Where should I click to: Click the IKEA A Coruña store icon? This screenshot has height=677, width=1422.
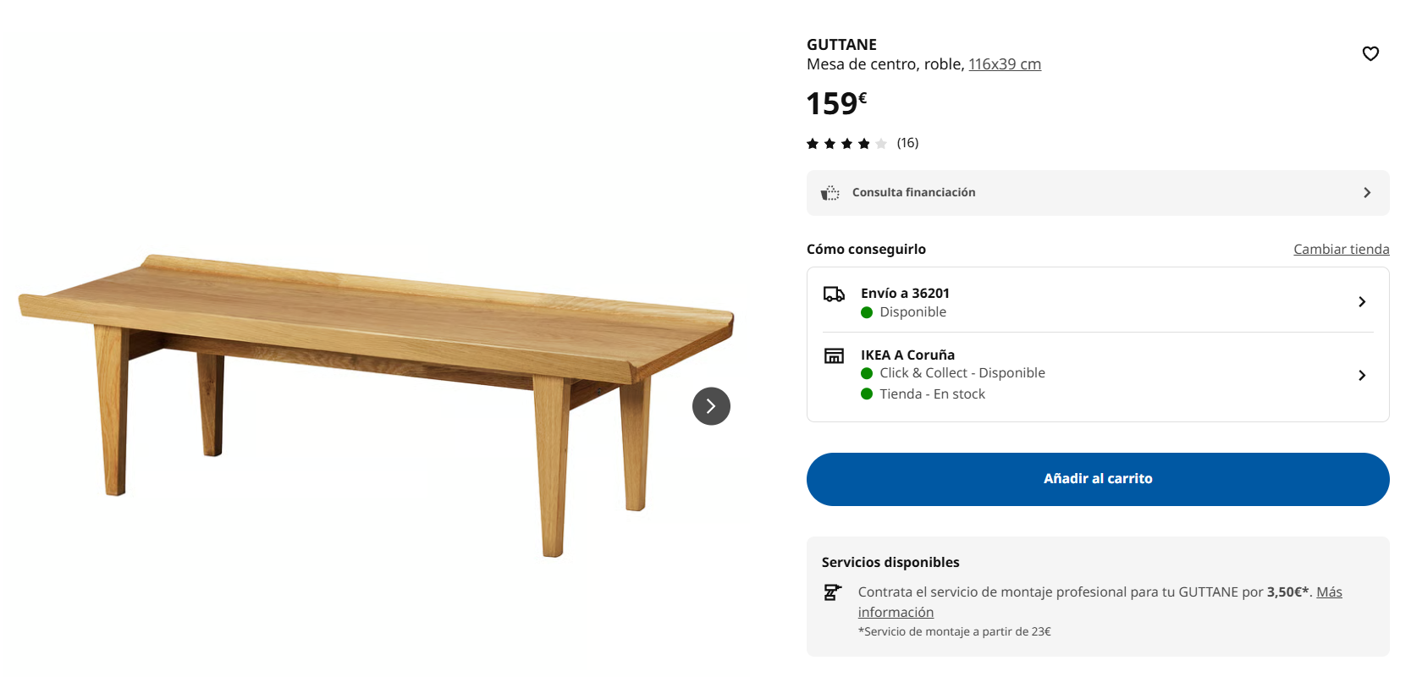pos(834,355)
